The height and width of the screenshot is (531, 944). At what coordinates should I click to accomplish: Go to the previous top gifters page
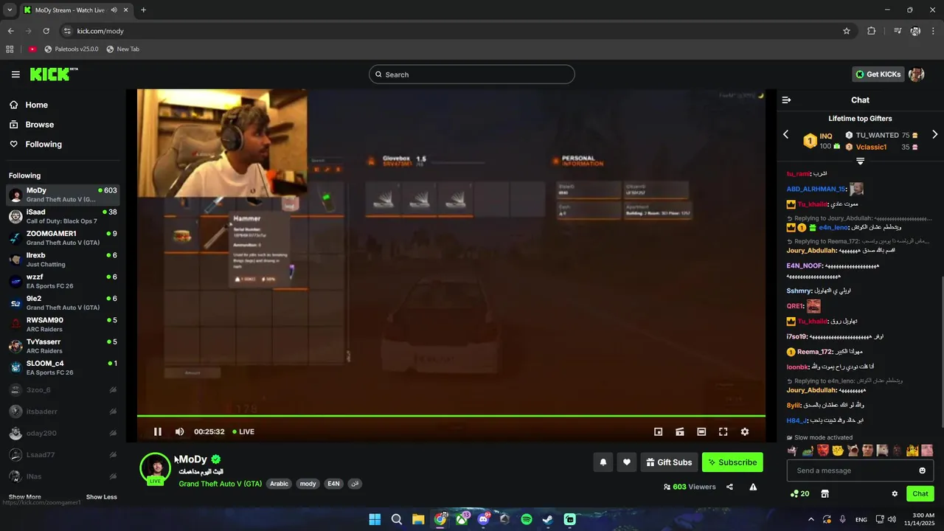tap(785, 134)
